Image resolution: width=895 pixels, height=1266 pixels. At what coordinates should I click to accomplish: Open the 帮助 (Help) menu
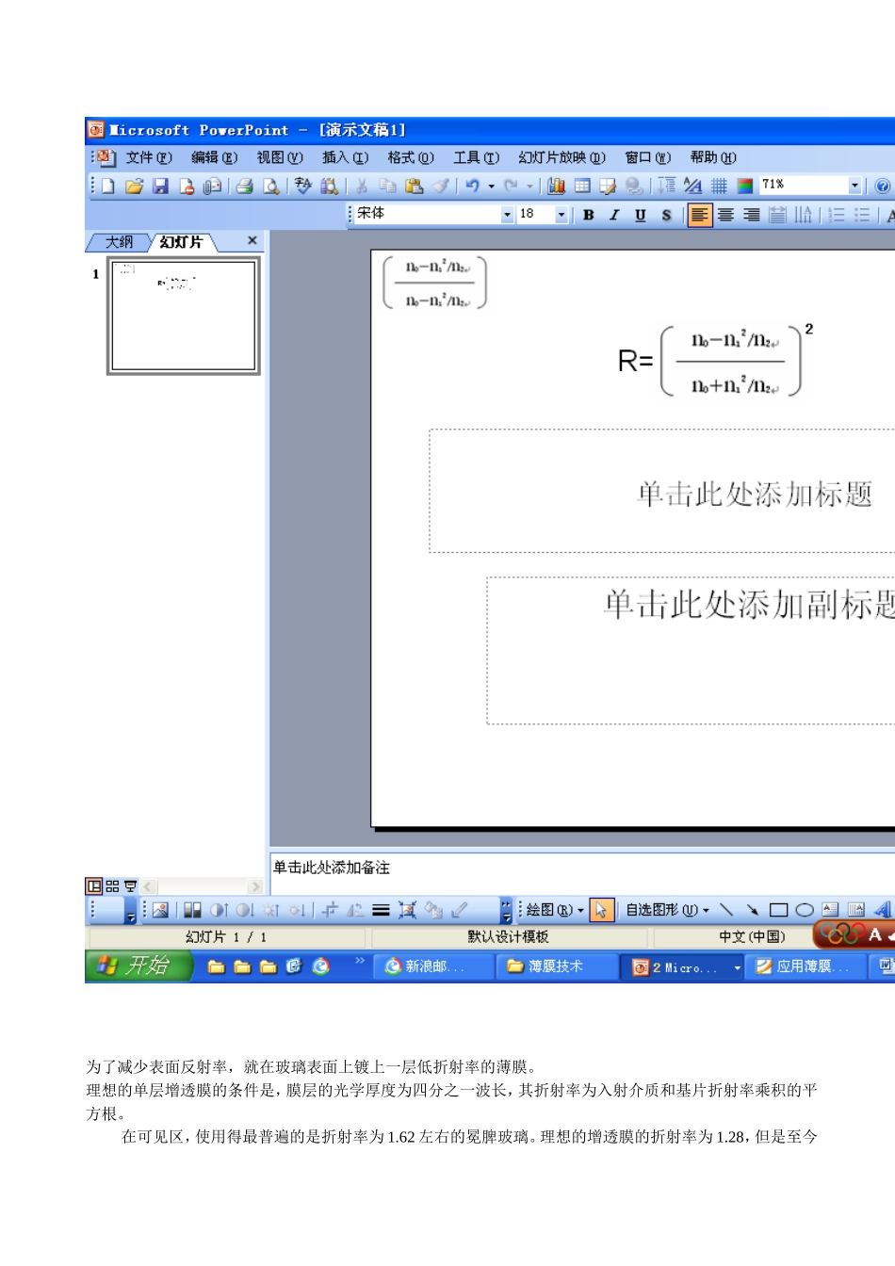(x=713, y=157)
